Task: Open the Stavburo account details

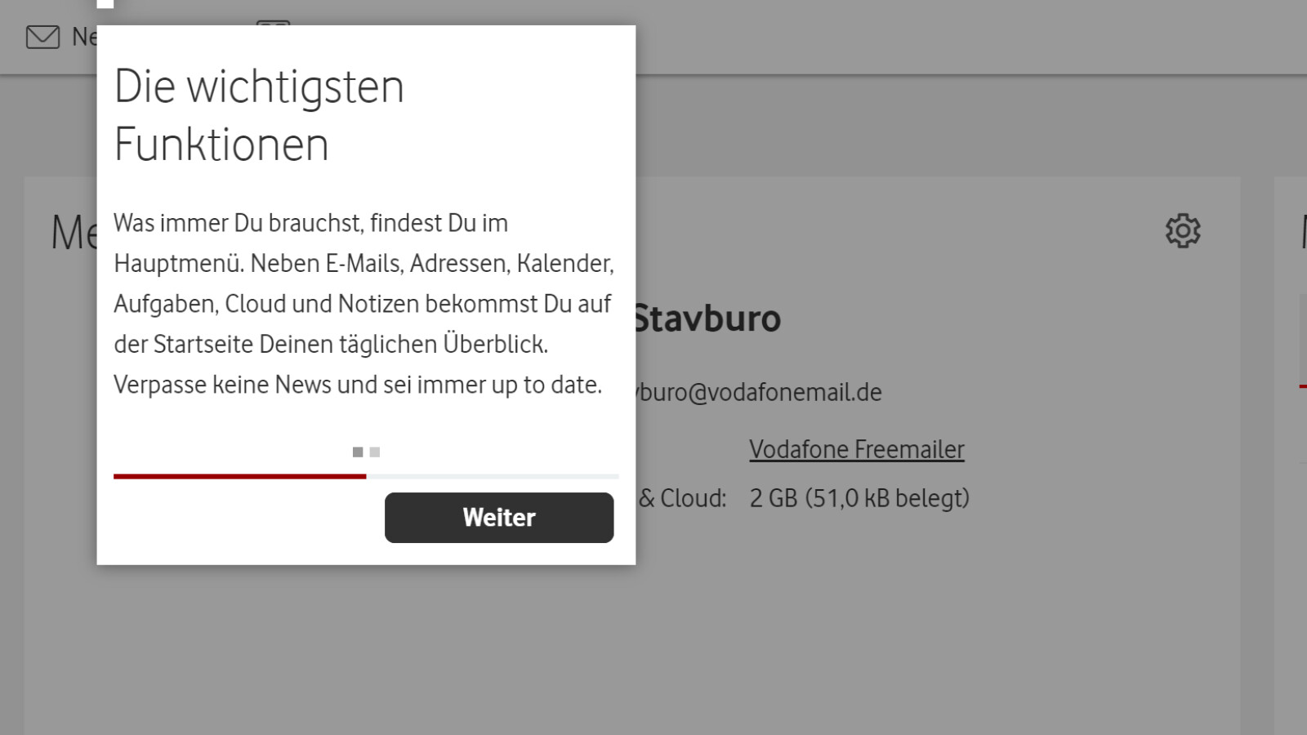Action: pos(707,318)
